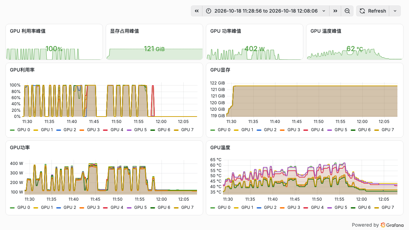This screenshot has width=409, height=230.
Task: Click GPU 2 blue swatch in GPU显存 legend
Action: pos(259,130)
